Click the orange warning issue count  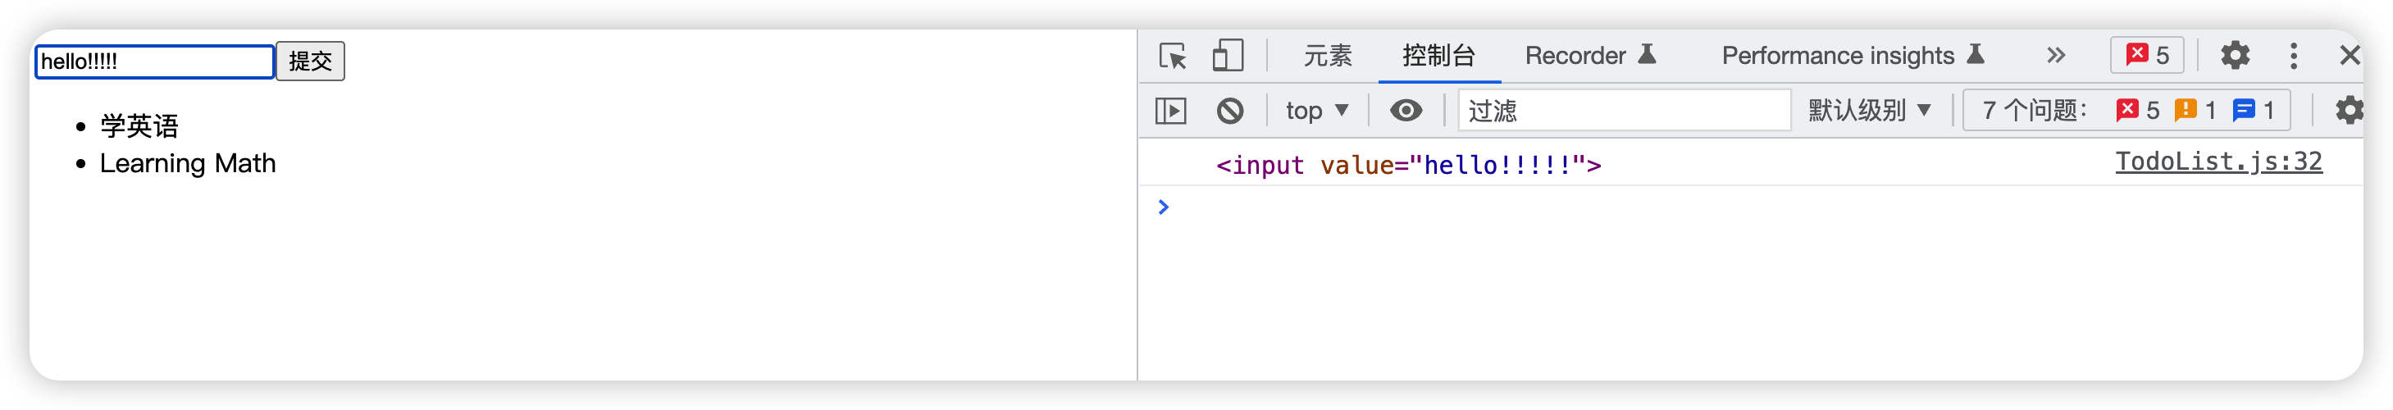click(x=2195, y=111)
